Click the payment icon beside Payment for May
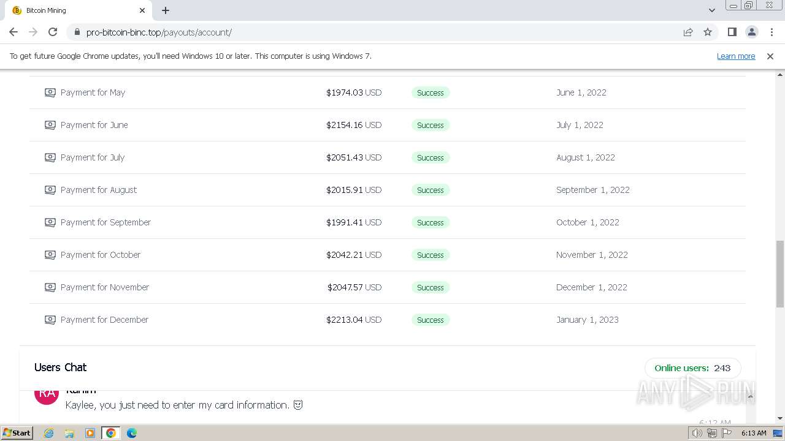The image size is (785, 441). pyautogui.click(x=50, y=92)
